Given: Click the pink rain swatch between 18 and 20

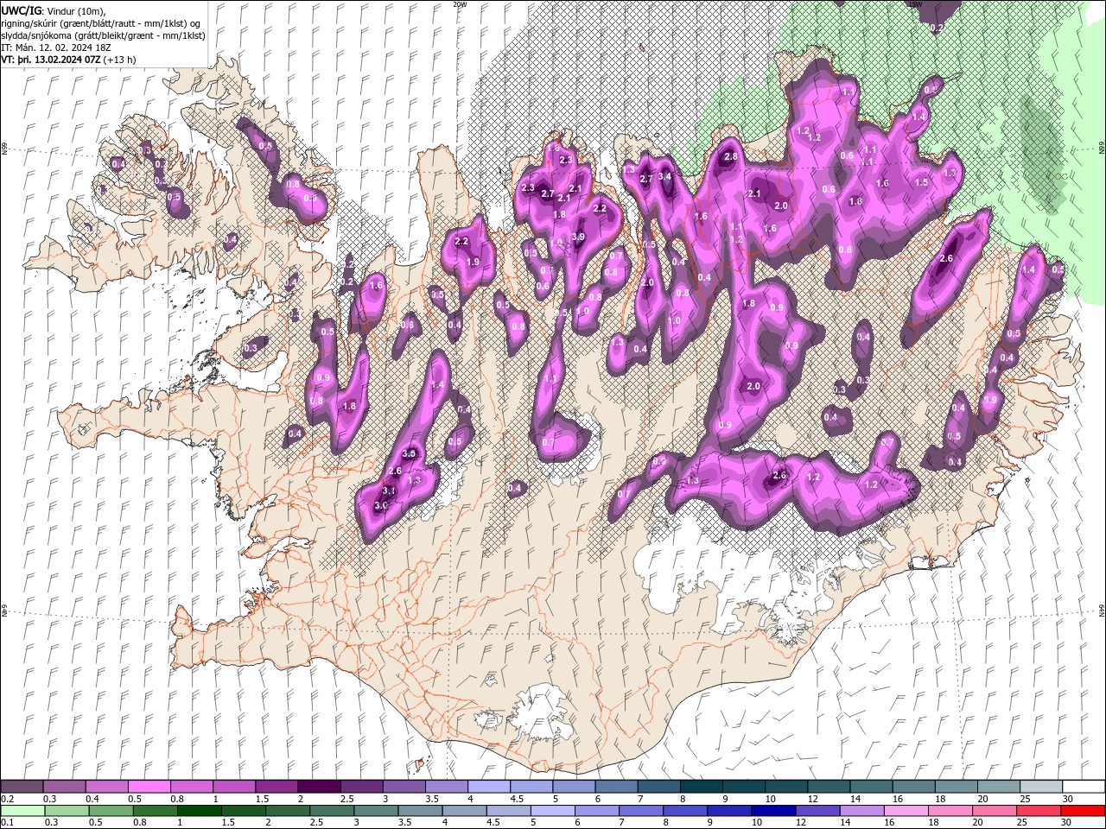Looking at the screenshot, I should (x=950, y=811).
